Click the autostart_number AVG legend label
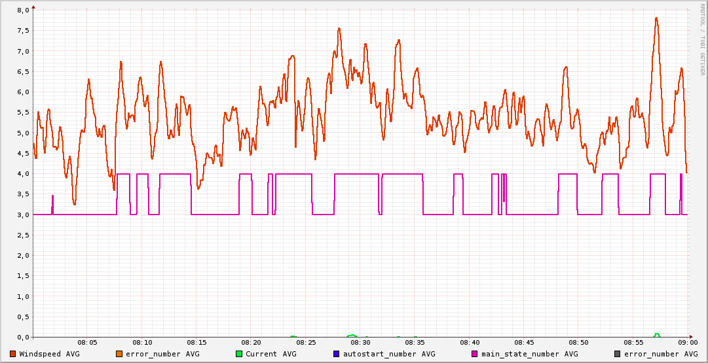 coord(389,354)
